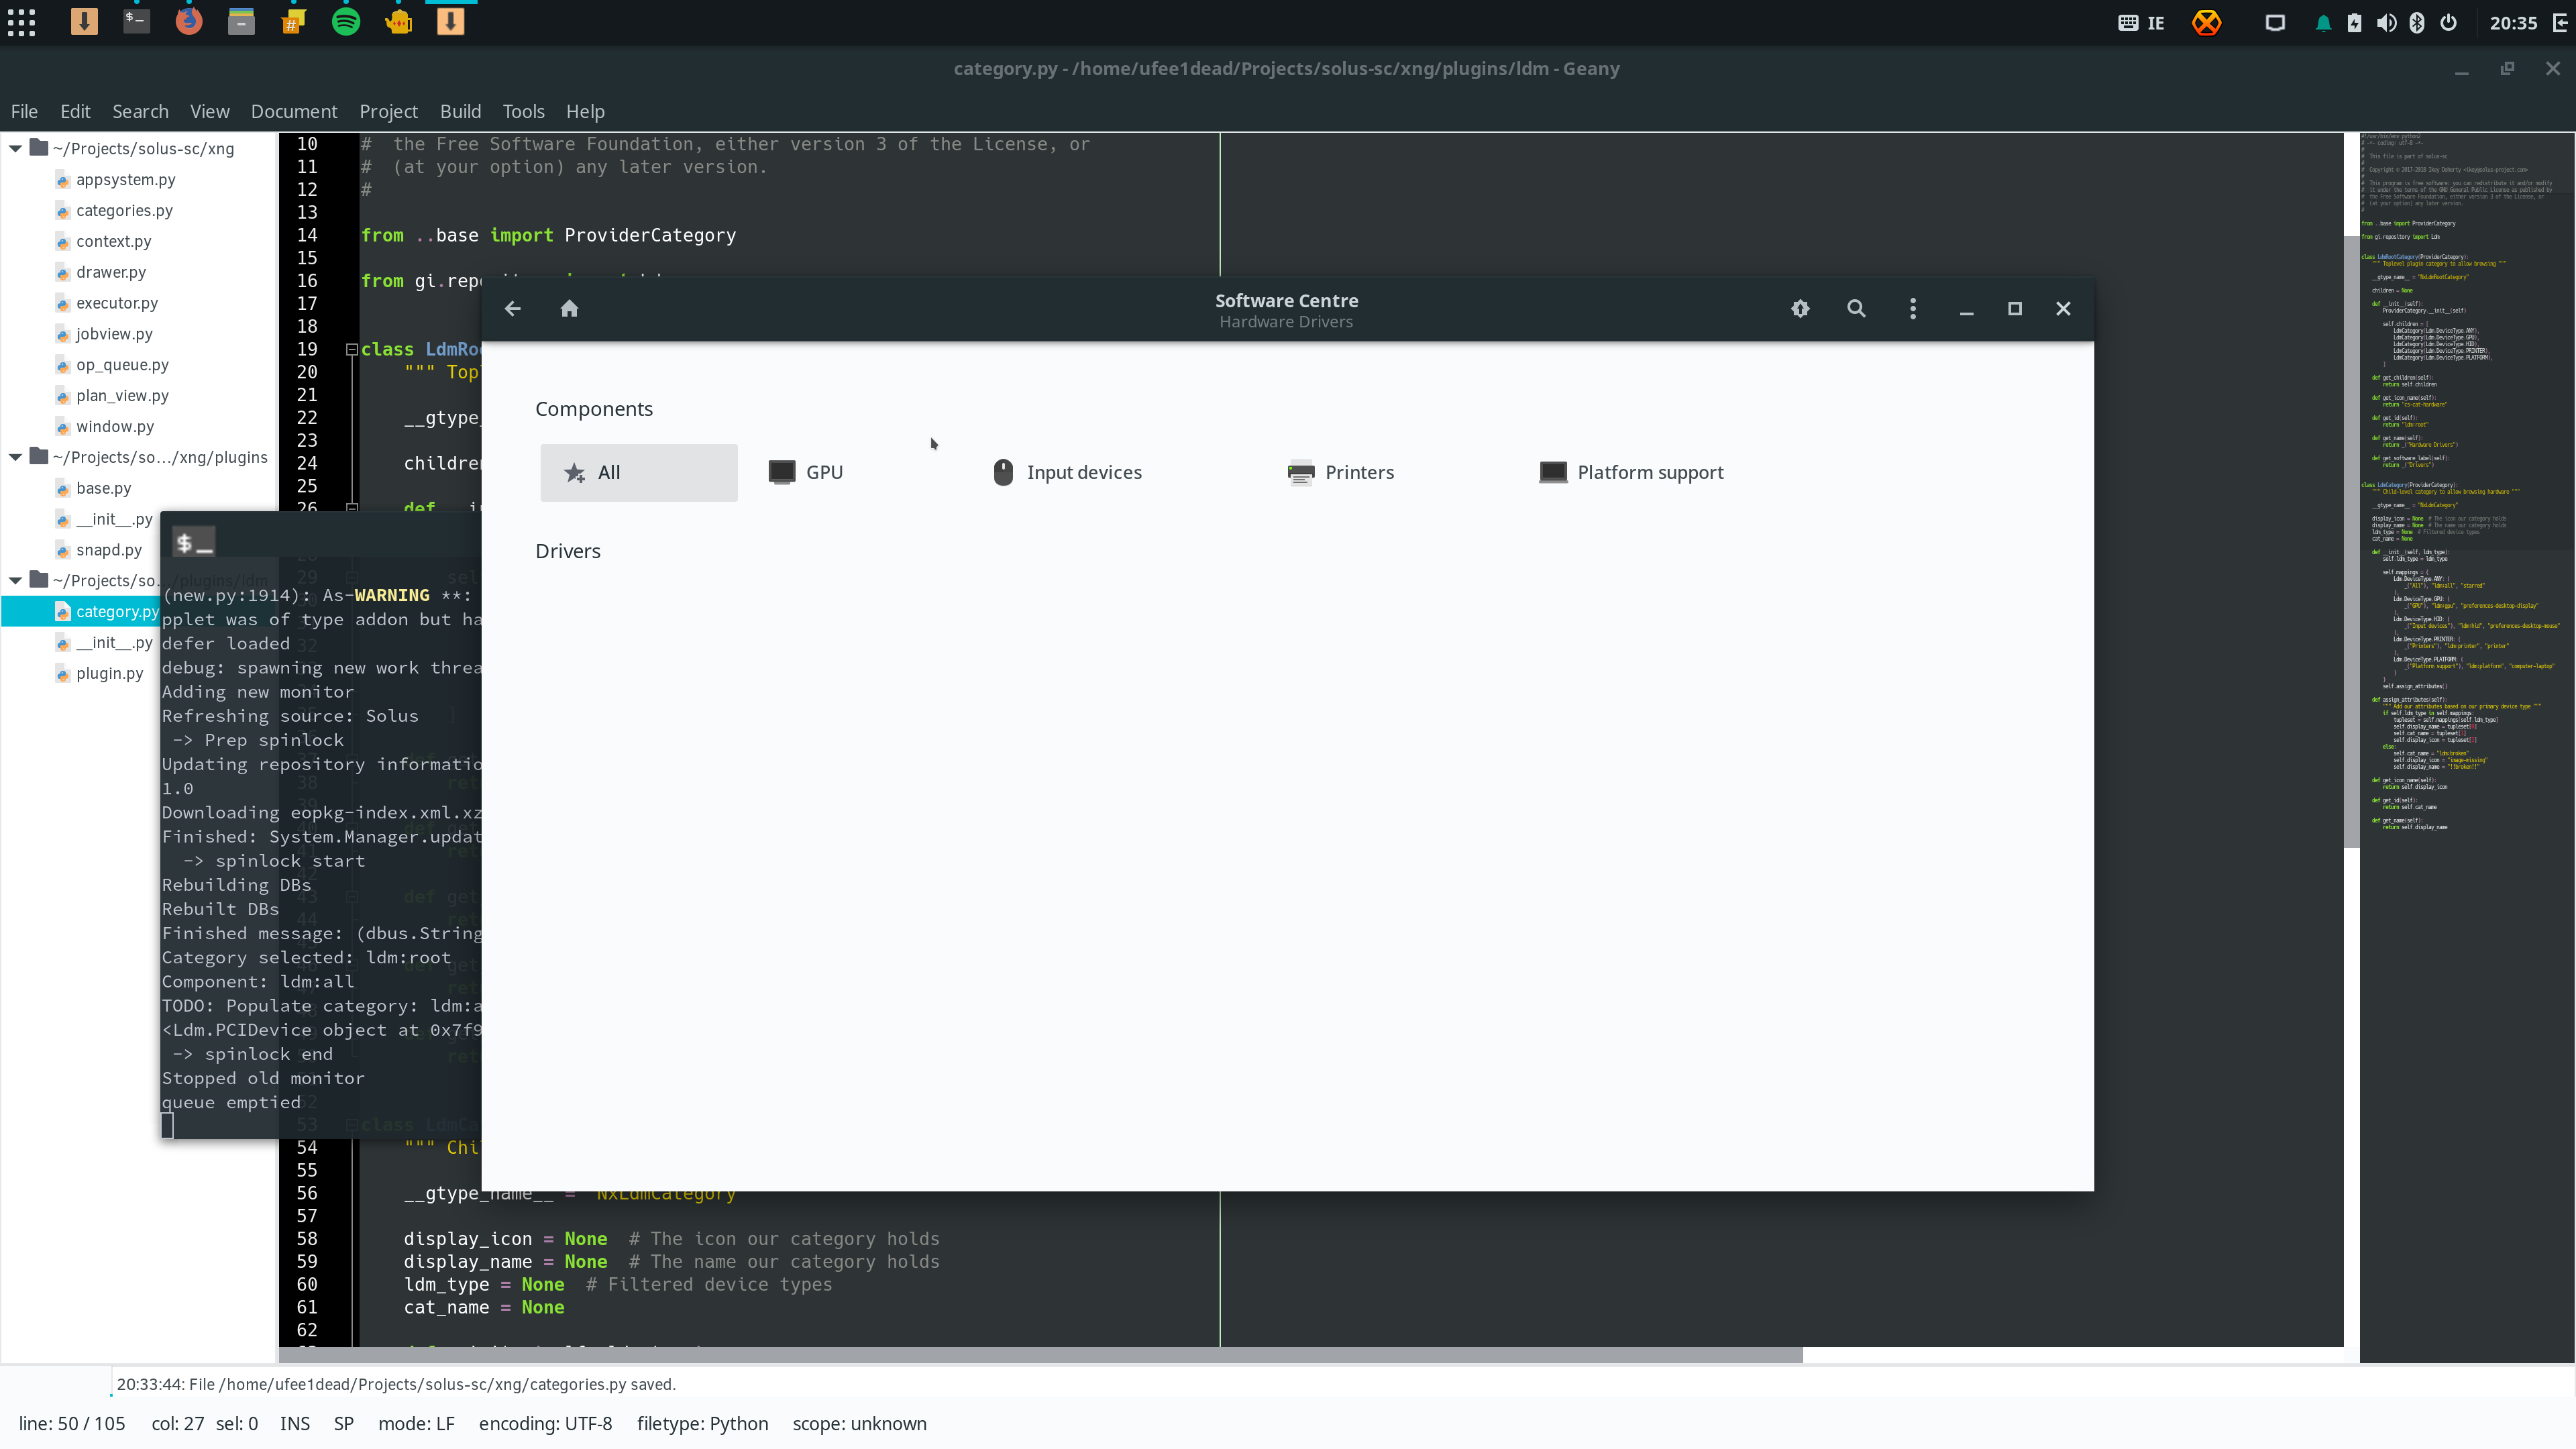Open drawer.py from the sidebar

tap(110, 272)
